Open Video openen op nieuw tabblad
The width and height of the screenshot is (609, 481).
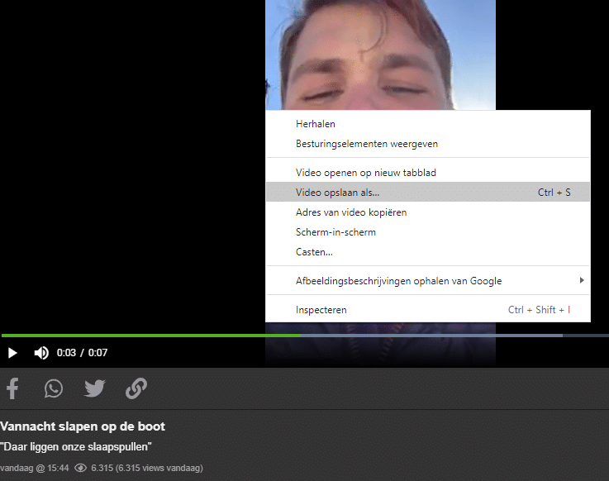point(427,173)
